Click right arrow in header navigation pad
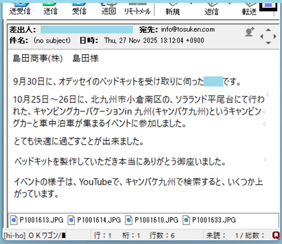 tap(275, 36)
